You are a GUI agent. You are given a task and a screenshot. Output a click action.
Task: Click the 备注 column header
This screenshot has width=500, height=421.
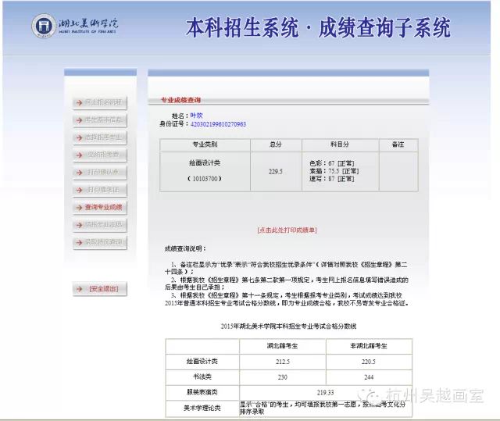click(398, 144)
